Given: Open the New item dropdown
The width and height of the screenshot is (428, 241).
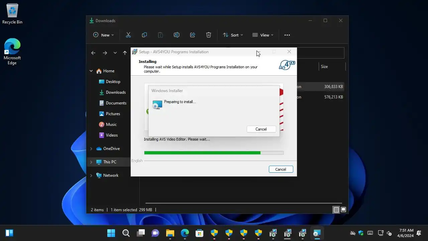Looking at the screenshot, I should [103, 35].
